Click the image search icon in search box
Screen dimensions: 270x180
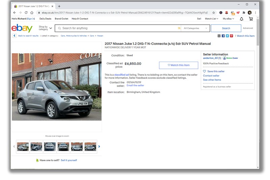click(179, 28)
